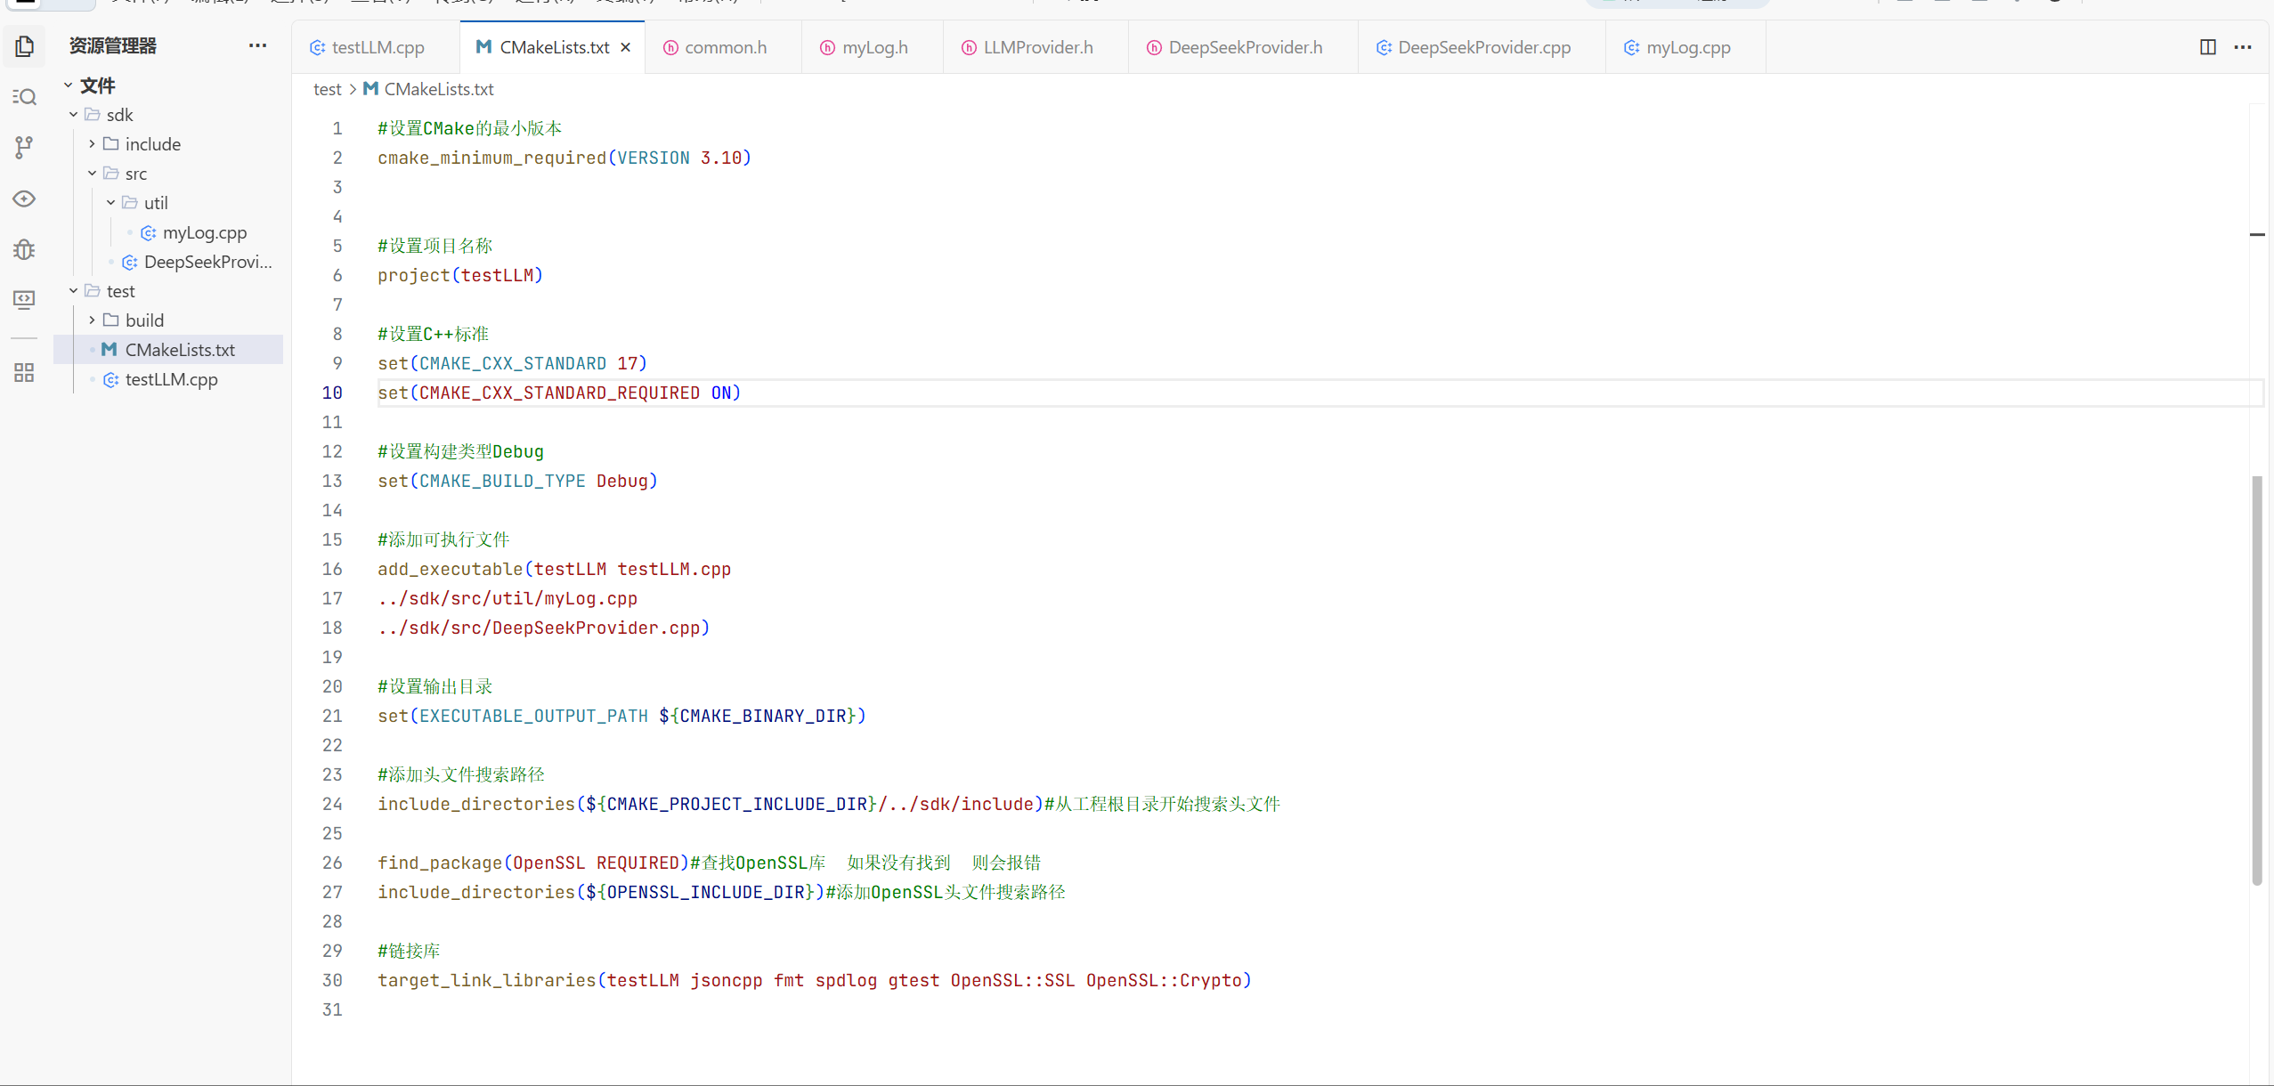Open the Source Control branch icon
The width and height of the screenshot is (2274, 1086).
(24, 147)
